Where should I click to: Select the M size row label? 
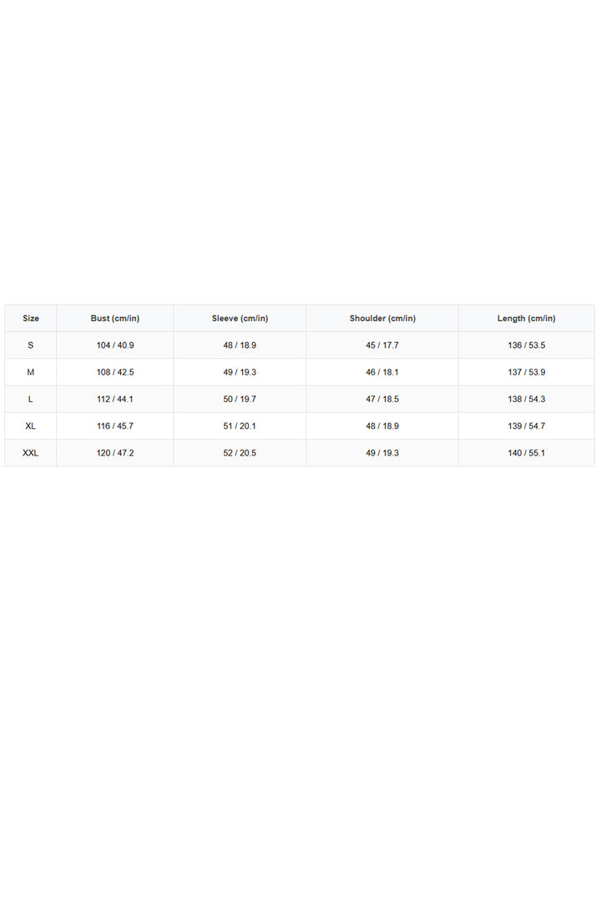click(31, 372)
